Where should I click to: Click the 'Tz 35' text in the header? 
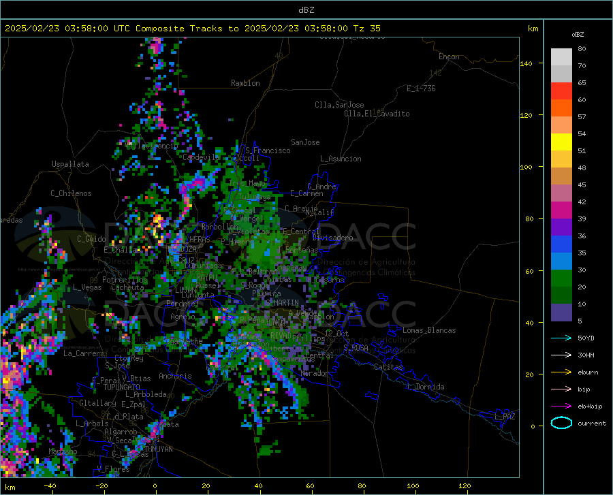coord(366,29)
